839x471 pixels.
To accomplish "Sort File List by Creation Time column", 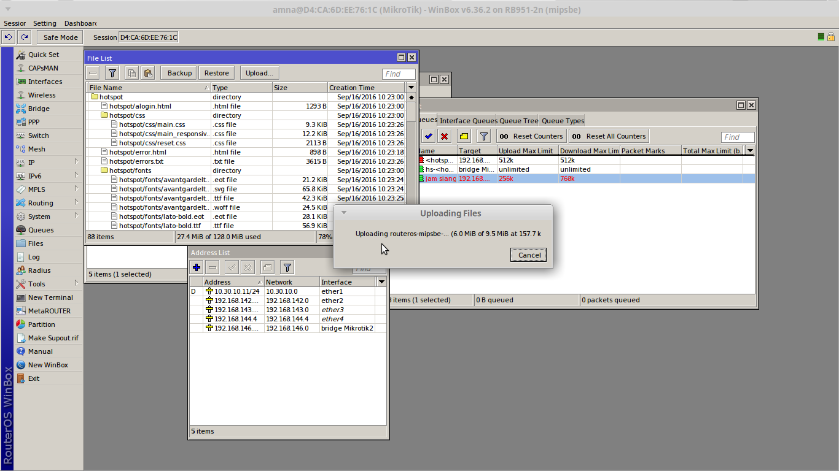I will coord(367,88).
